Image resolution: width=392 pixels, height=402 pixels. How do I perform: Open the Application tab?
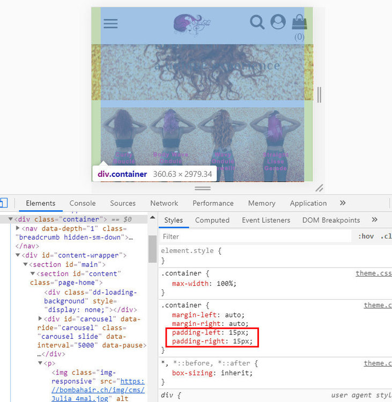pos(308,203)
